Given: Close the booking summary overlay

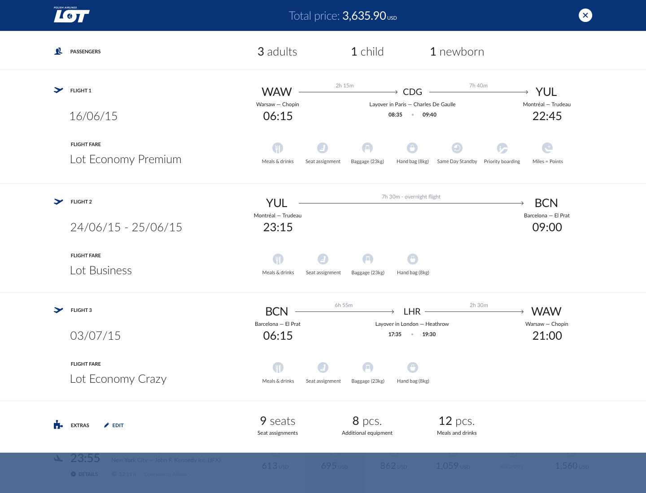Looking at the screenshot, I should tap(585, 15).
